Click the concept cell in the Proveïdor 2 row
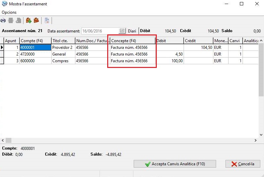 [133, 48]
